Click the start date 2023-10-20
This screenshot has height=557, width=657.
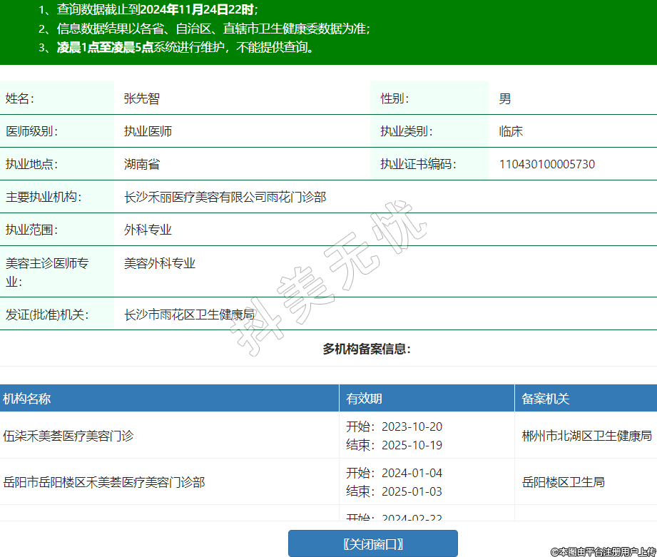click(412, 426)
